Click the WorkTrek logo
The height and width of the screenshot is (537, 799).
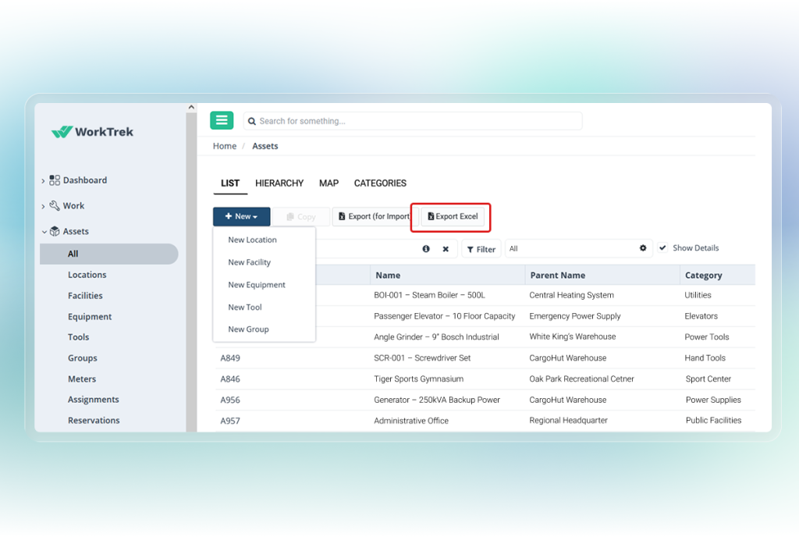(92, 132)
